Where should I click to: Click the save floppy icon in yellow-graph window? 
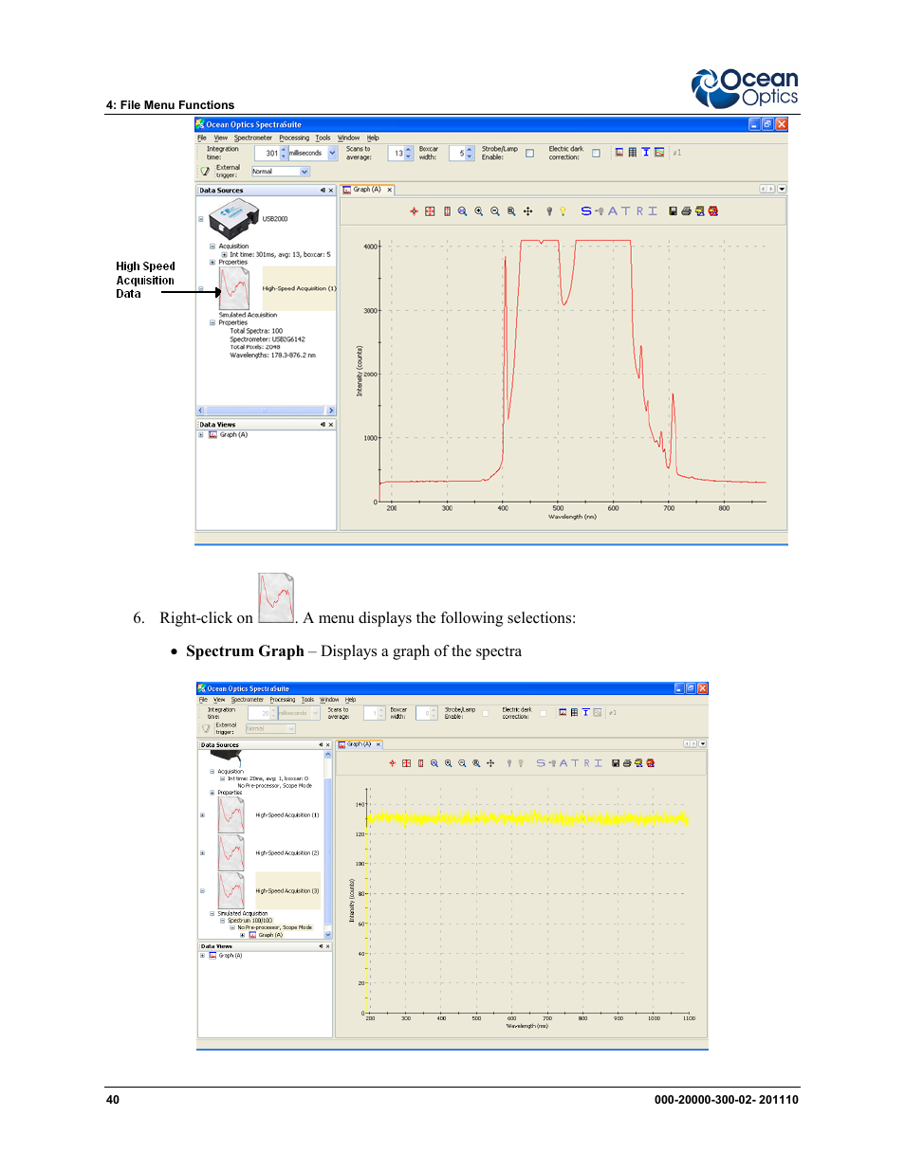click(x=616, y=763)
